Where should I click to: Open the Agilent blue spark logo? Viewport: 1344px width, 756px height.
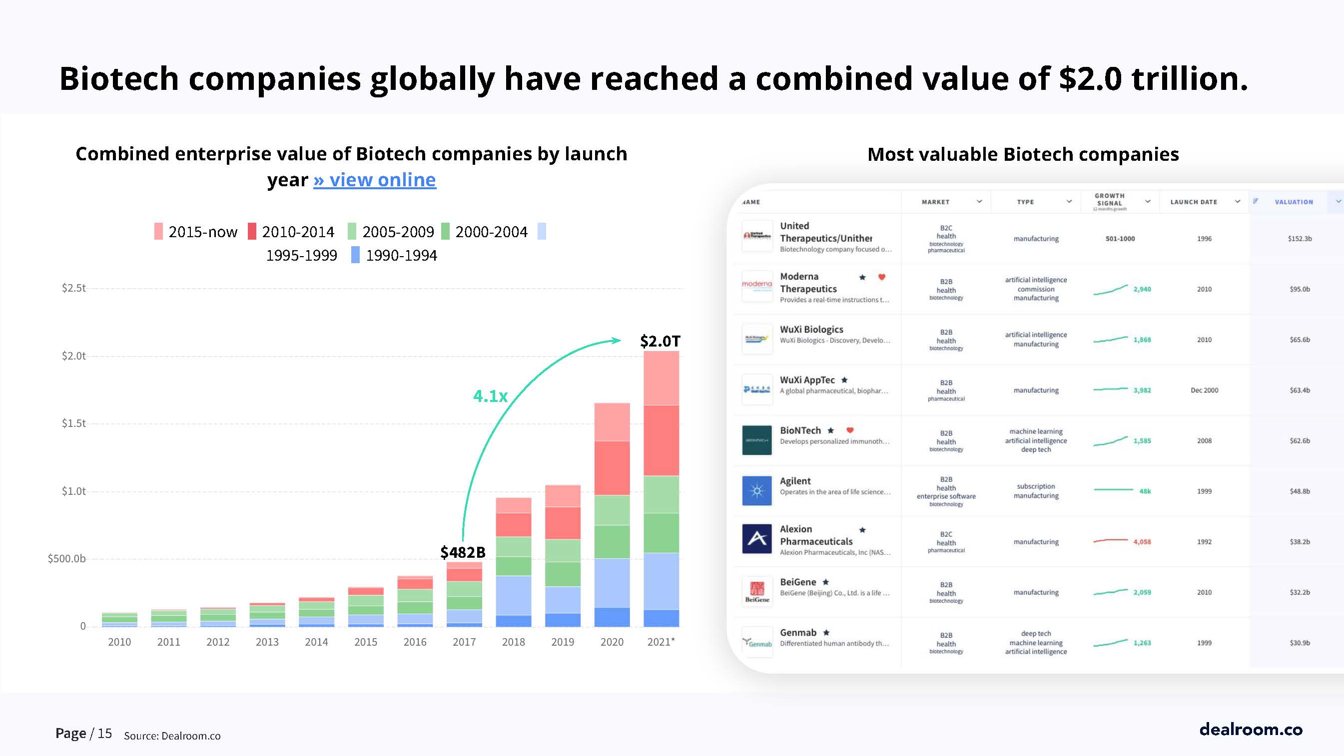pos(757,491)
